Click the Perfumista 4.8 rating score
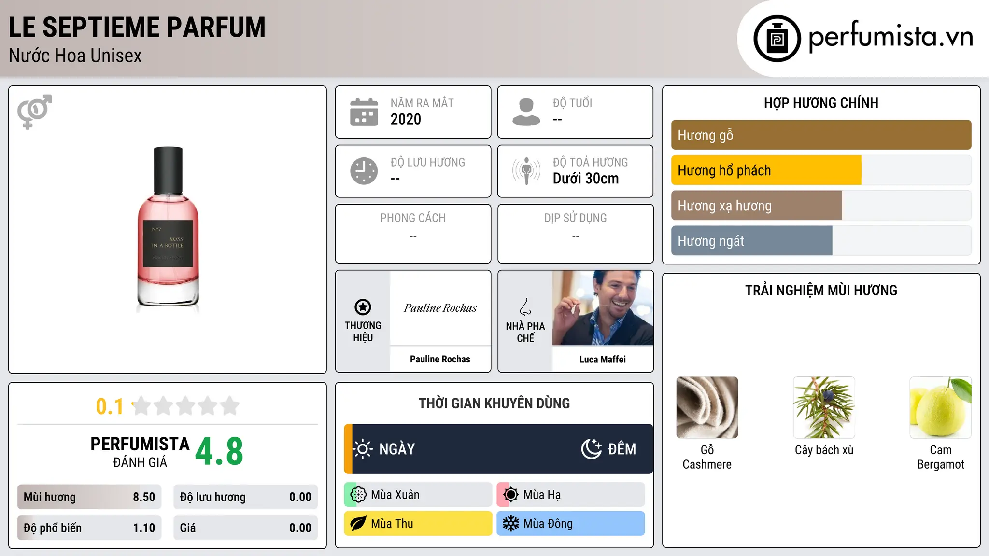 click(x=219, y=452)
